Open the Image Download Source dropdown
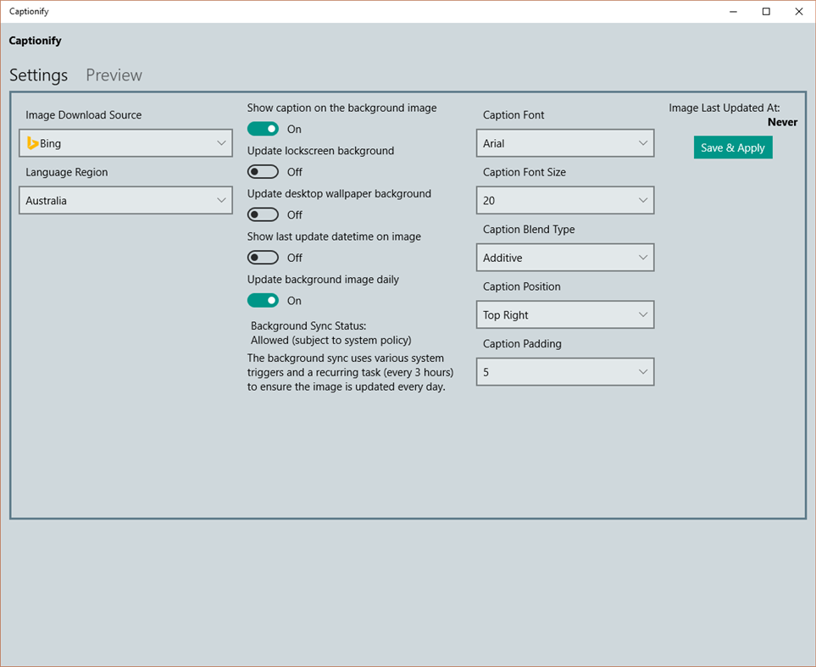The width and height of the screenshot is (816, 667). [125, 143]
